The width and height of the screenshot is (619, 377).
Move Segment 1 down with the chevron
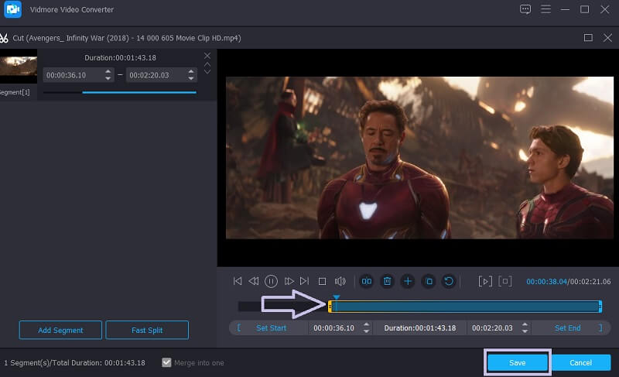click(207, 71)
